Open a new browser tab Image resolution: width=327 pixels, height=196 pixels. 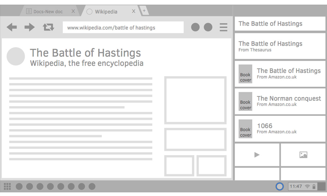(x=144, y=10)
